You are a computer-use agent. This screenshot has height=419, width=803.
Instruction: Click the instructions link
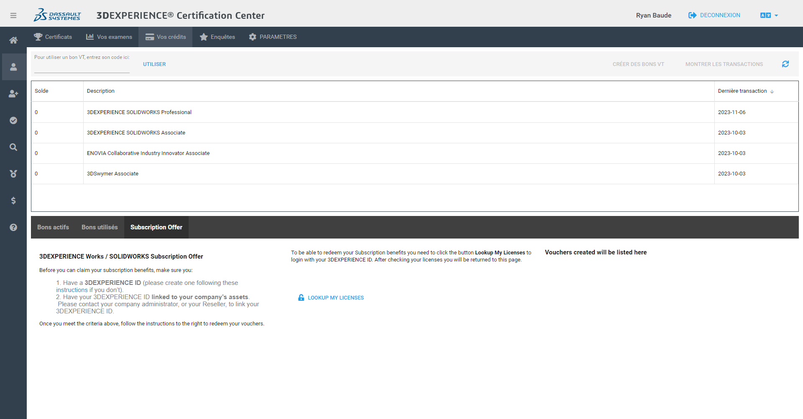pyautogui.click(x=72, y=290)
